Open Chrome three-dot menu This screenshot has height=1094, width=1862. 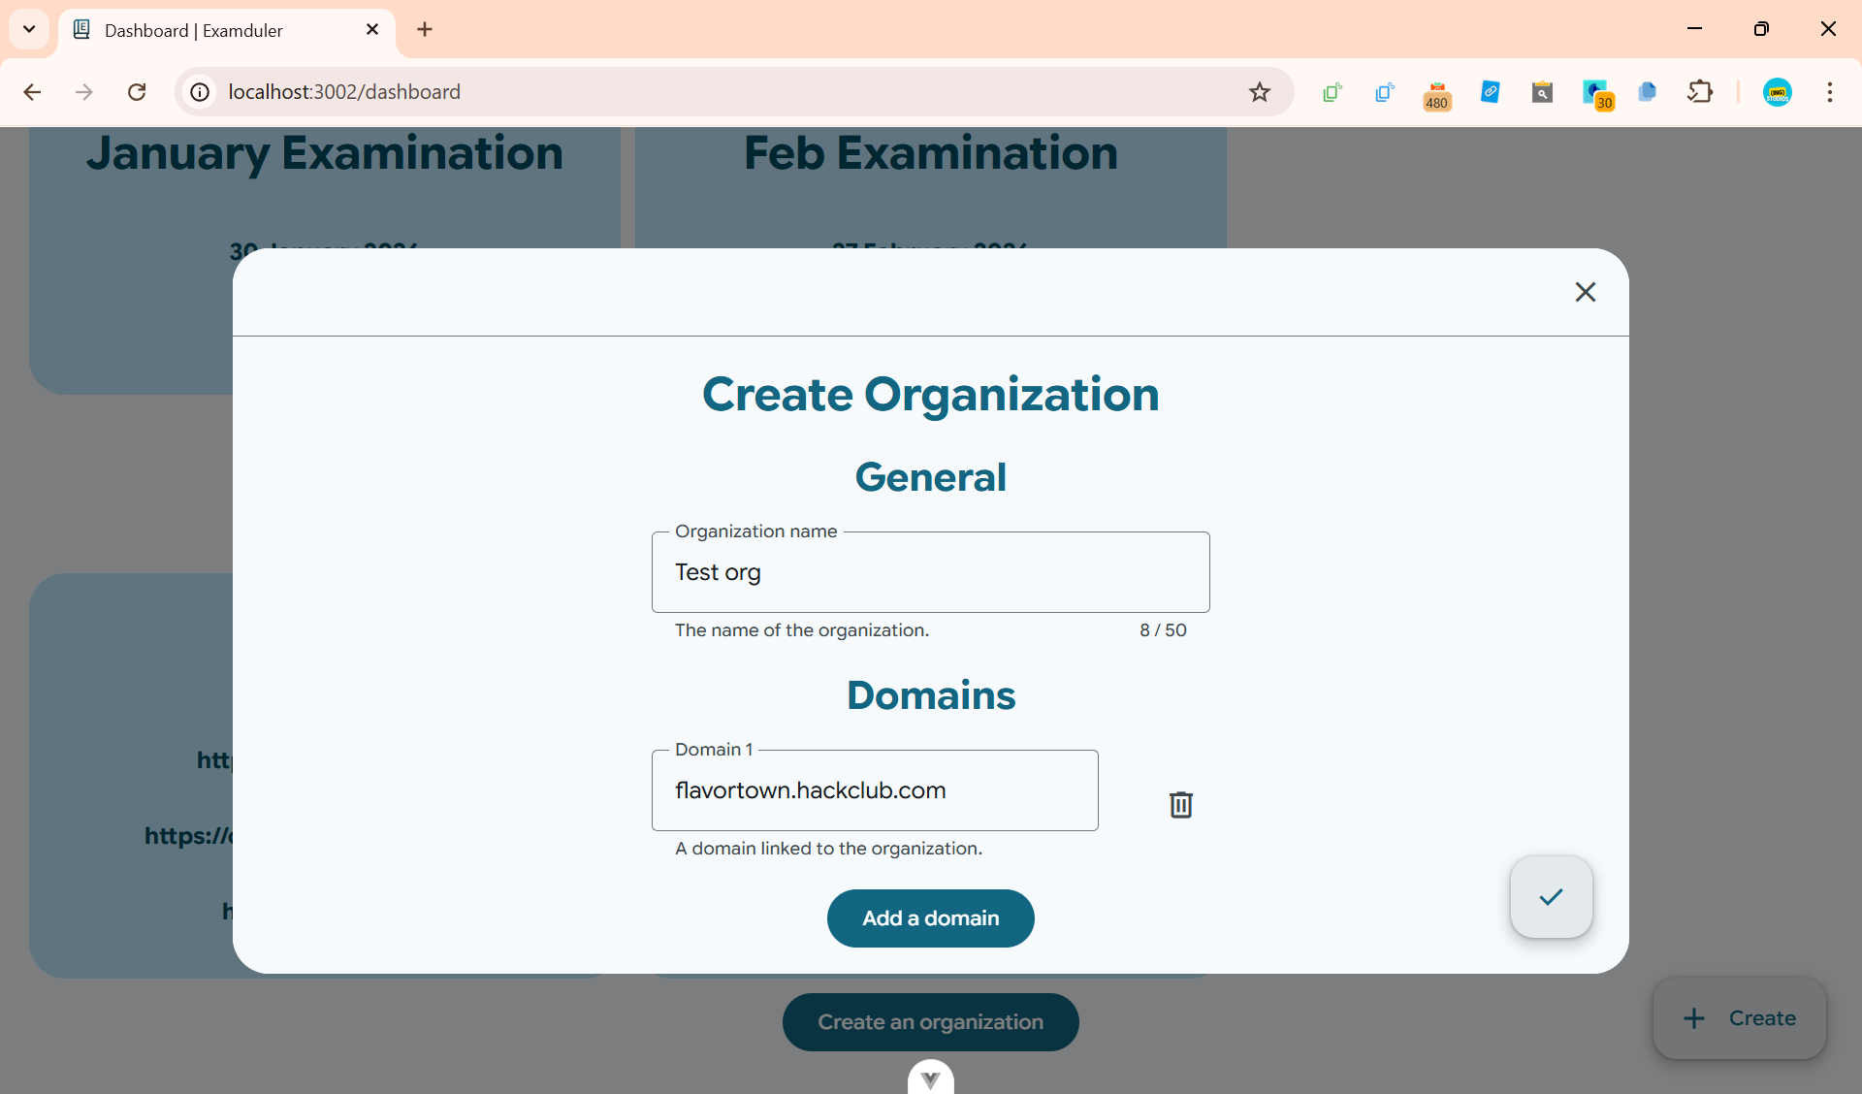pyautogui.click(x=1829, y=92)
